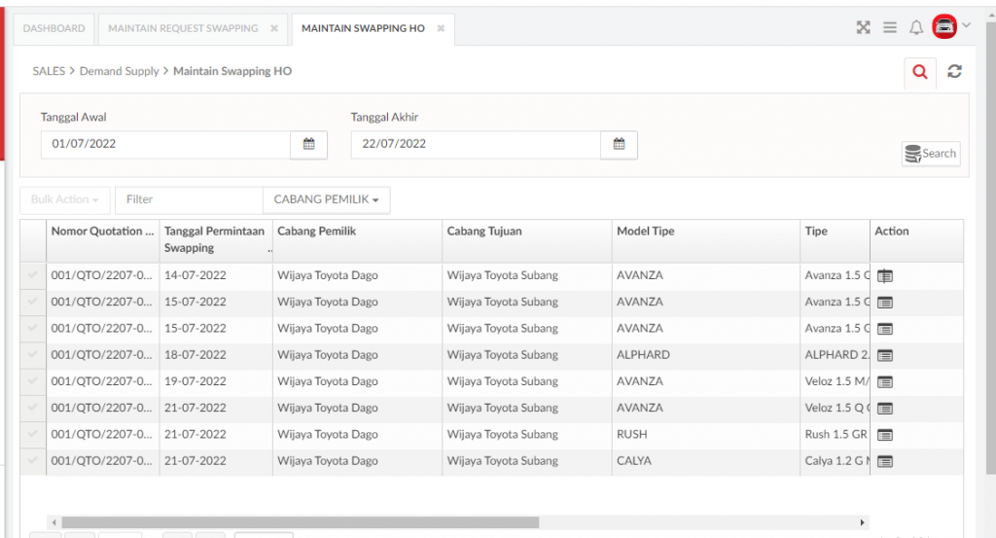Close the Maintain Swapping HO tab
Screen dimensions: 996x538
(441, 28)
